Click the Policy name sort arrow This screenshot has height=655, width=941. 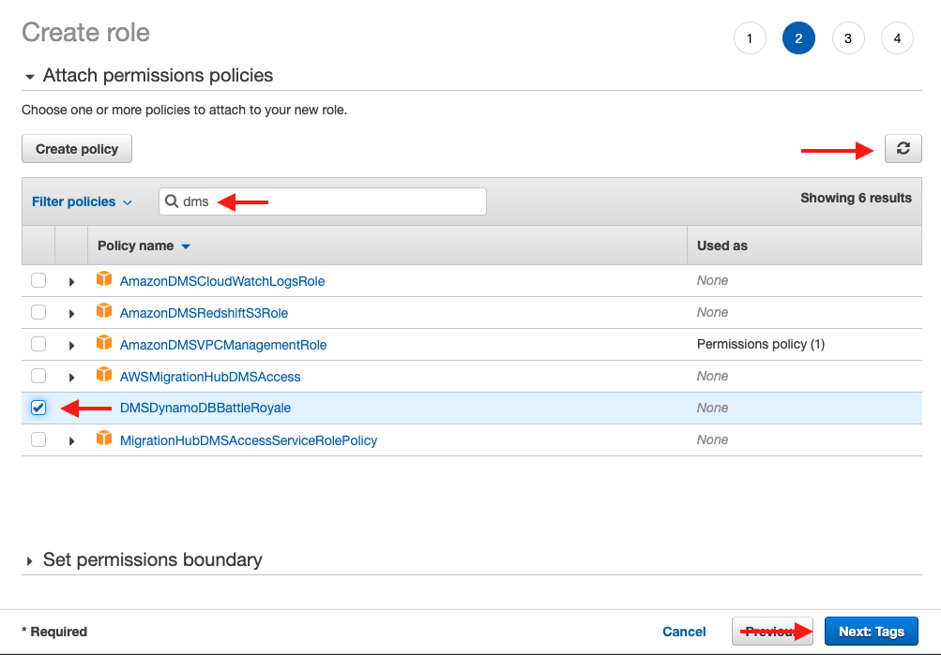pyautogui.click(x=186, y=246)
